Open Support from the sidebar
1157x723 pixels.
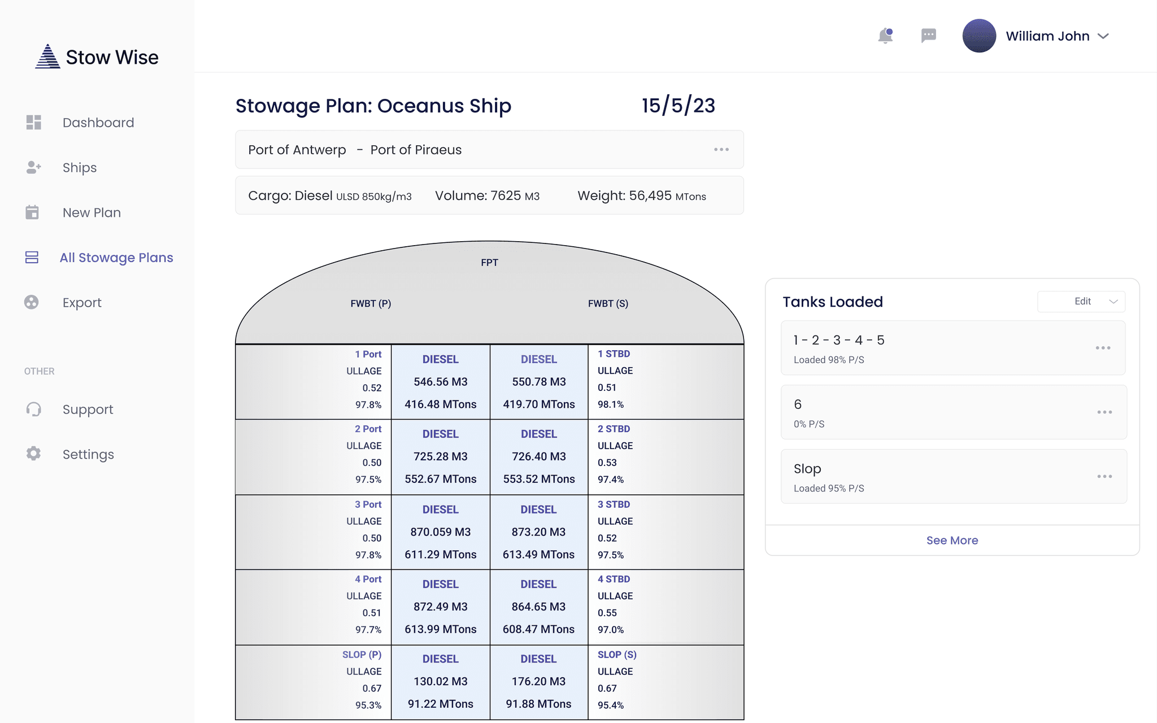(x=88, y=409)
